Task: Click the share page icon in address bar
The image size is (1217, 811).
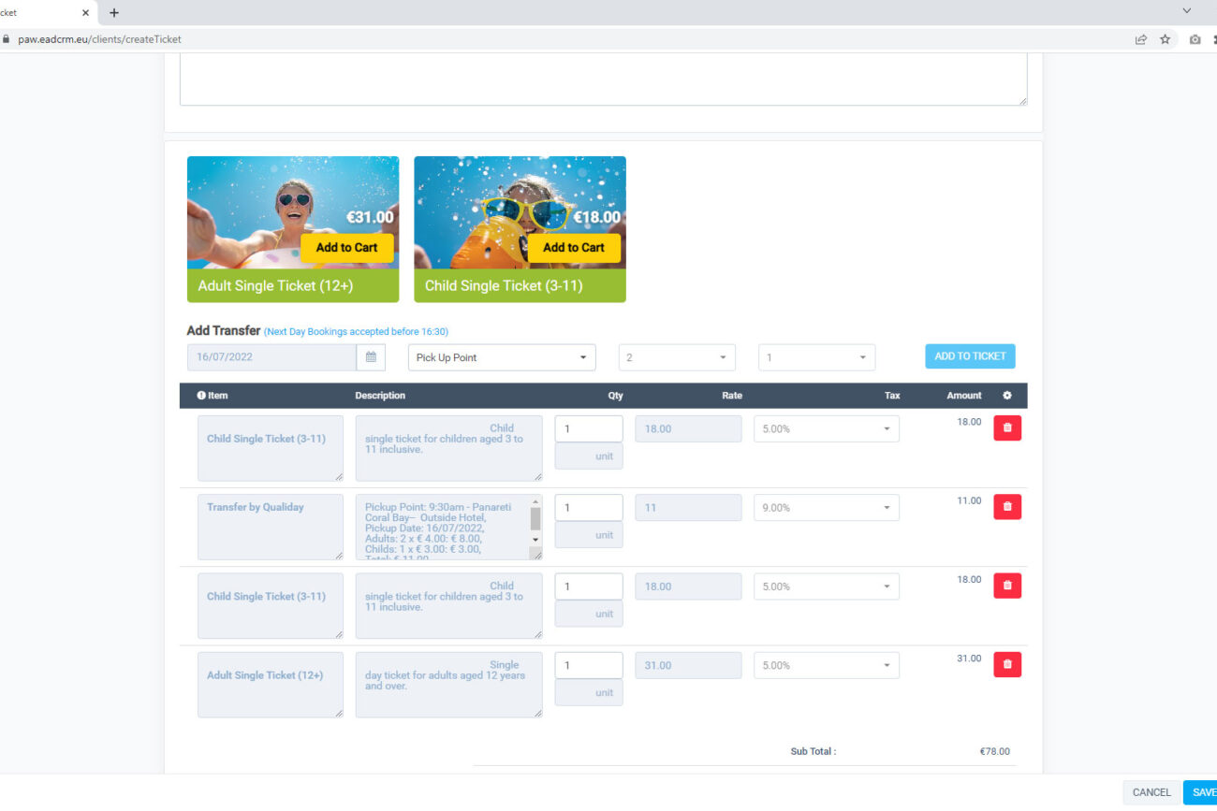Action: tap(1141, 39)
